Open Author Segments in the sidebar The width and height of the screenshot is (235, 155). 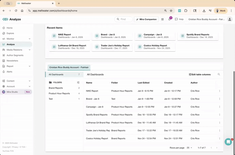pyautogui.click(x=16, y=55)
